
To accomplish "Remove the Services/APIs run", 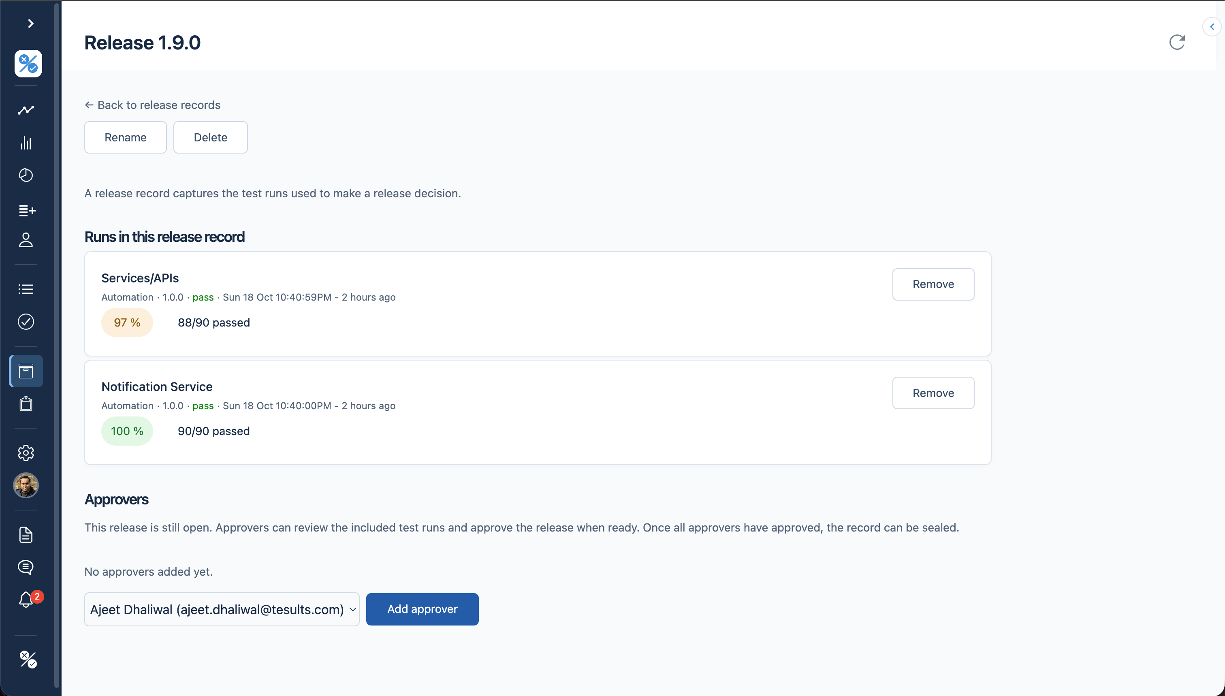I will click(x=933, y=284).
